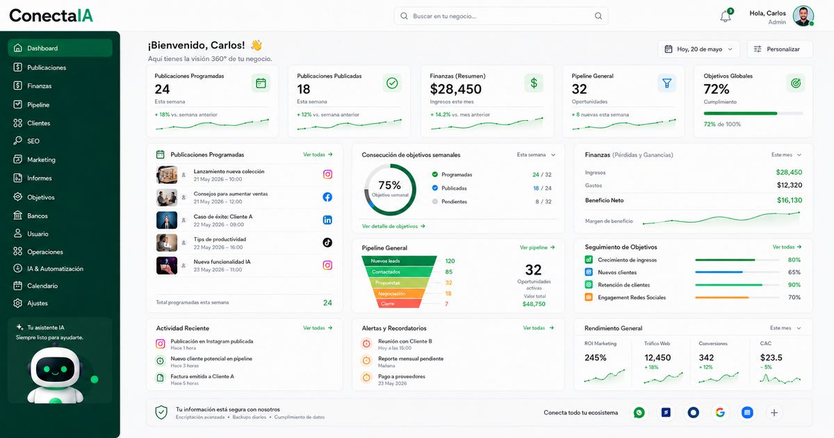Click the Instagram icon for Lanzamiento nueva colección
The width and height of the screenshot is (834, 438).
pos(327,175)
